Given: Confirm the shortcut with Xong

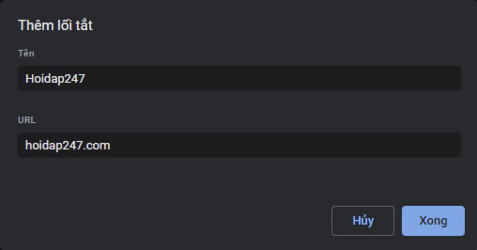Looking at the screenshot, I should [x=433, y=221].
